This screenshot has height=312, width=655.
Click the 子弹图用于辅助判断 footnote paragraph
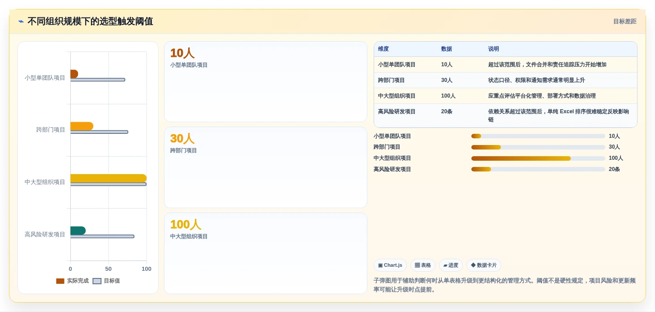click(x=505, y=285)
